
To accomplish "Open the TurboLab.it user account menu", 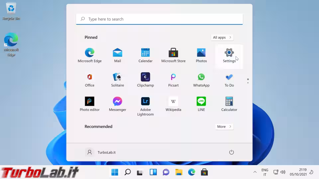I will coord(100,152).
